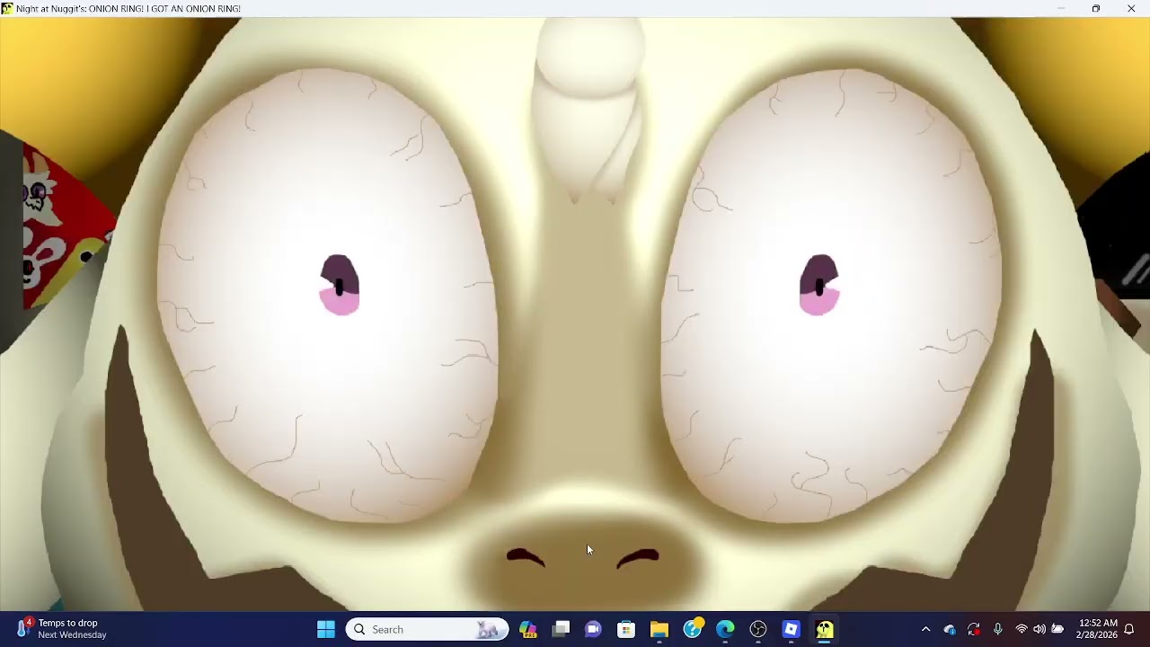Viewport: 1150px width, 647px height.
Task: Select the Night at Nuggit's game taskbar icon
Action: click(x=825, y=629)
